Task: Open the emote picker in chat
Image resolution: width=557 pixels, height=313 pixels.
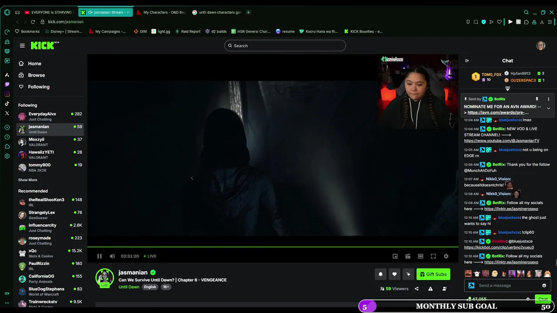Action: (x=544, y=286)
